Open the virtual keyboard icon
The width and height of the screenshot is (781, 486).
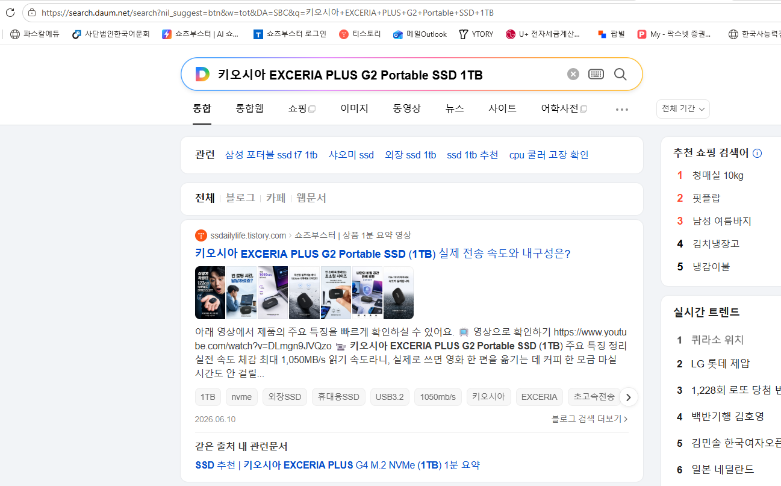(x=596, y=74)
